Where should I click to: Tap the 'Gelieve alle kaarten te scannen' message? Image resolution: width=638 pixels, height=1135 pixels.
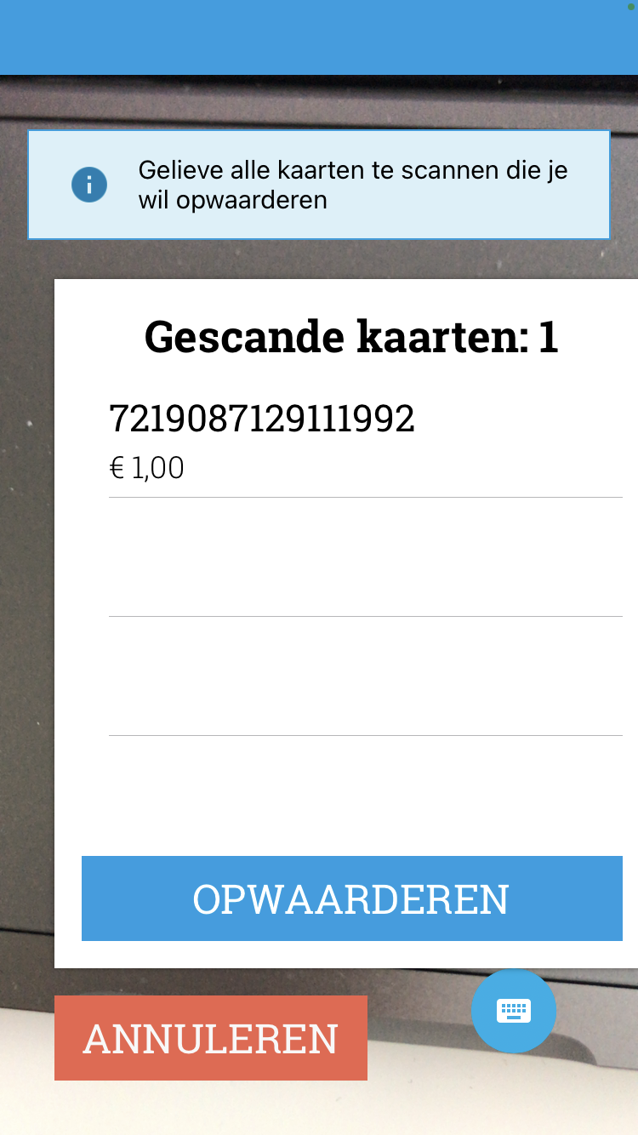(x=353, y=185)
